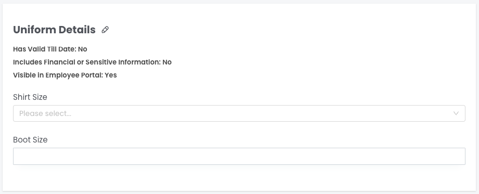Click the 'Has Valid Till Date' line
479x194 pixels.
pyautogui.click(x=50, y=49)
